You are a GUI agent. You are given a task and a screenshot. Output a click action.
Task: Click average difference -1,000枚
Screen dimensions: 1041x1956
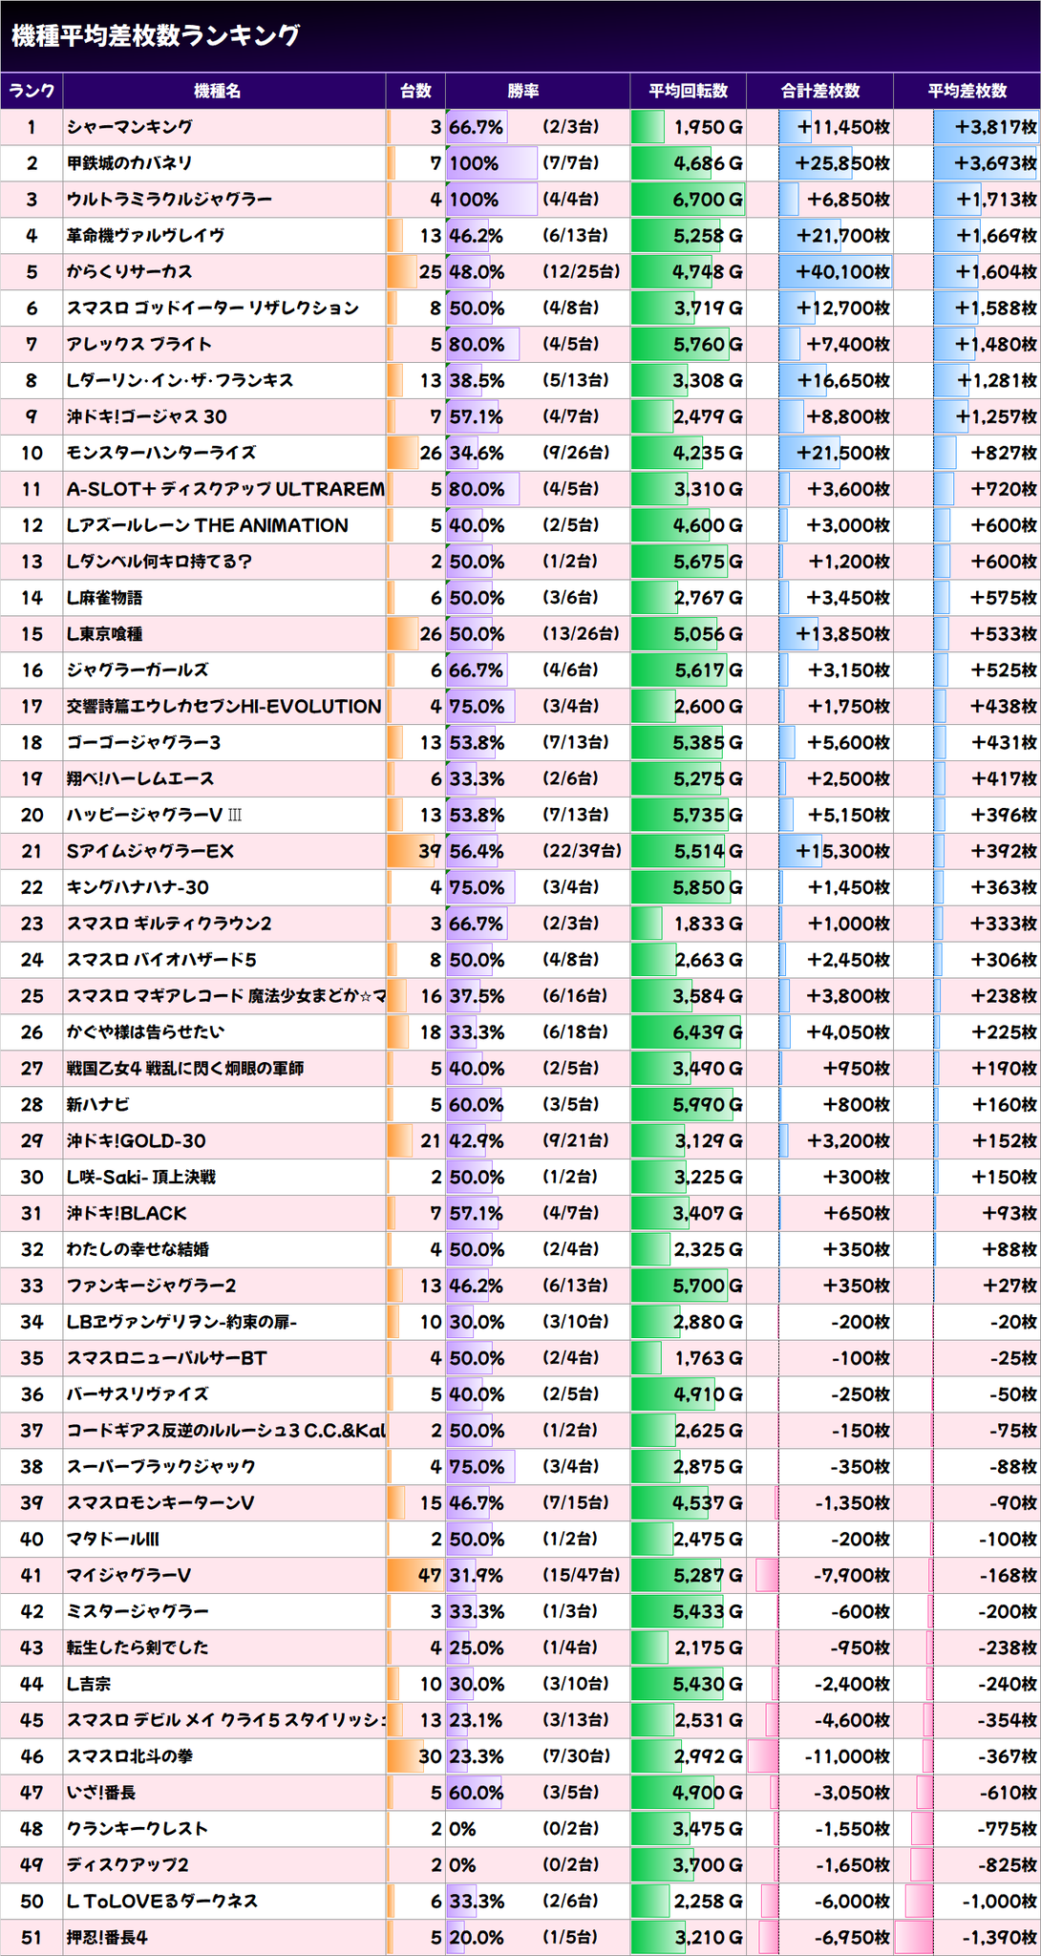[x=999, y=1902]
